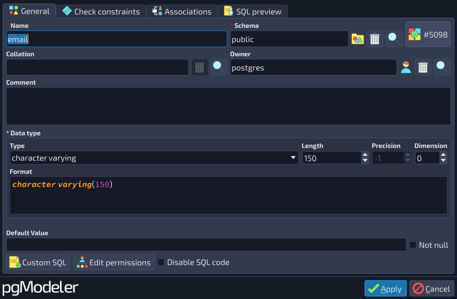The width and height of the screenshot is (457, 299).
Task: Click the Length spin box value 150
Action: pyautogui.click(x=332, y=158)
